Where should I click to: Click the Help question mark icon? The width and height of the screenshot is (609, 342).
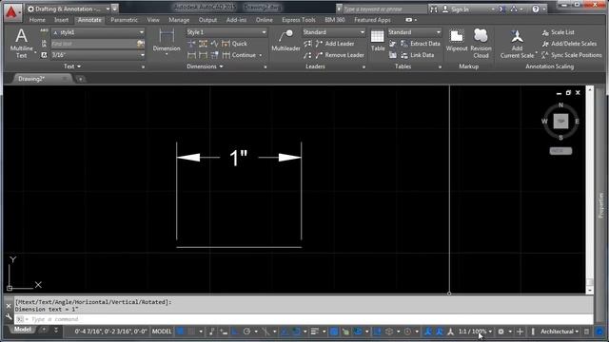[536, 9]
